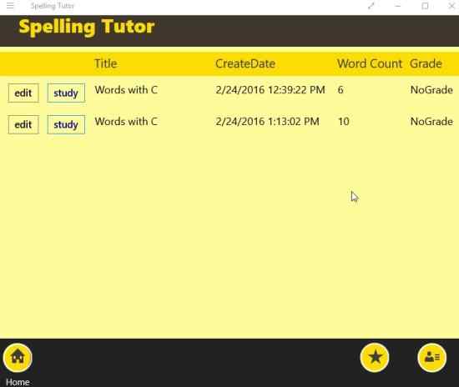Select the date 2/24/2016 12:39:22 PM

coord(270,90)
